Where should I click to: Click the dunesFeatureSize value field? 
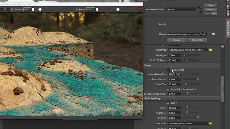175,75
